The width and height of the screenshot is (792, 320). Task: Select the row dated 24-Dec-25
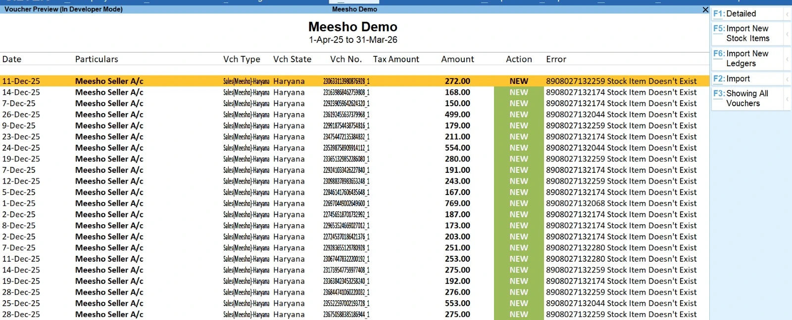354,148
